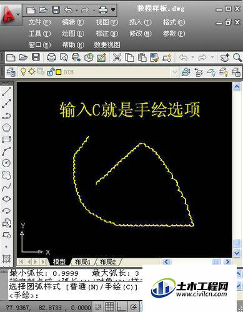
Task: Open the 修改(M) menu
Action: click(141, 34)
